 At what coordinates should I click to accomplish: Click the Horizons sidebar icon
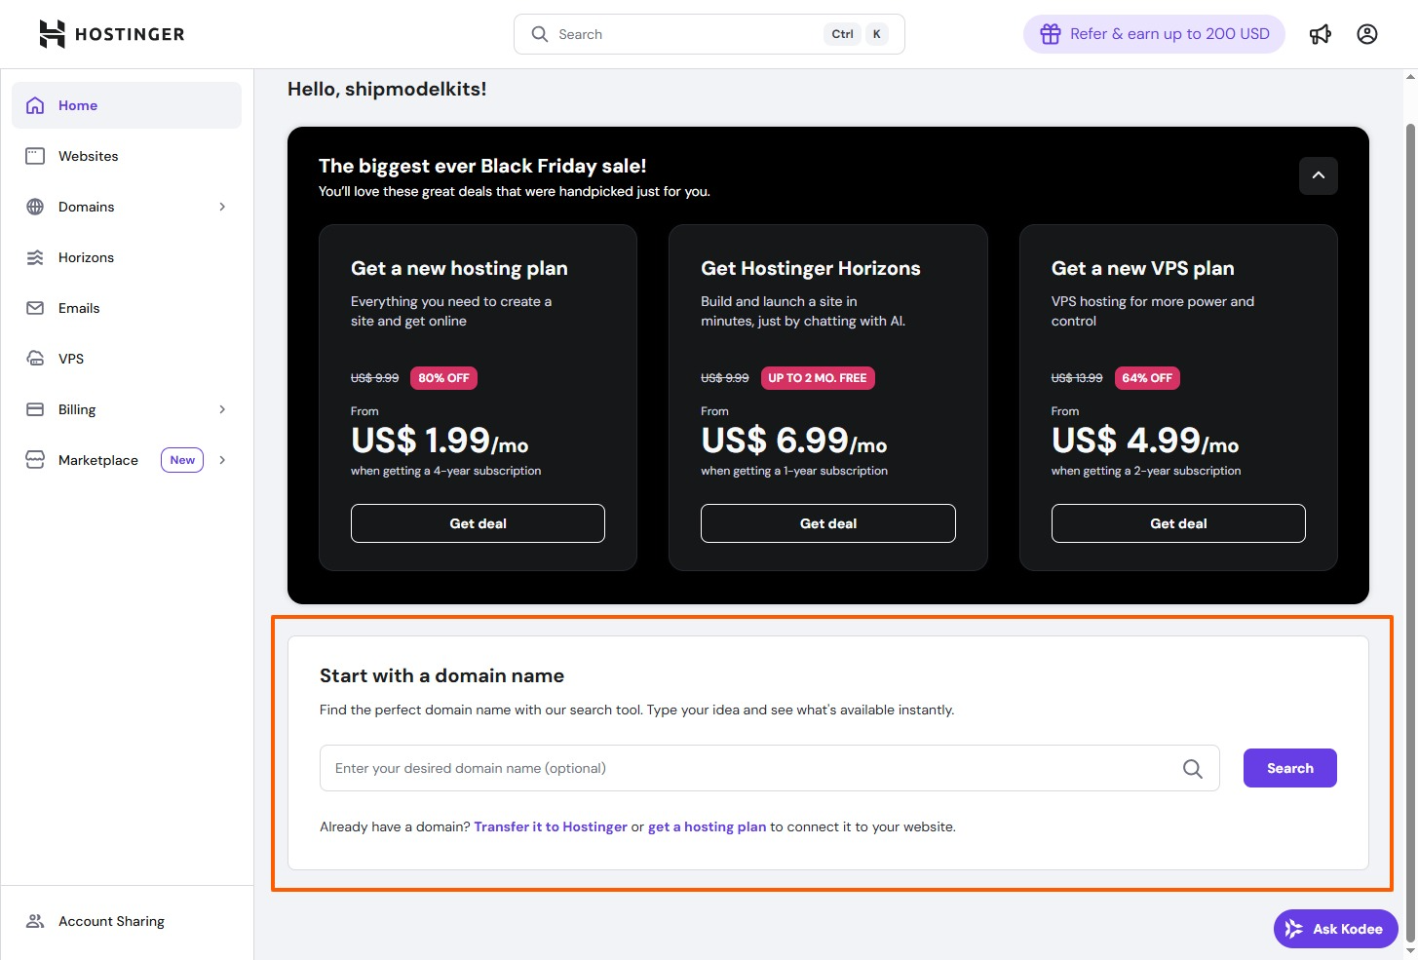(x=35, y=257)
